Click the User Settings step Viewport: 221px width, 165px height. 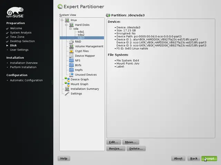coord(19,50)
